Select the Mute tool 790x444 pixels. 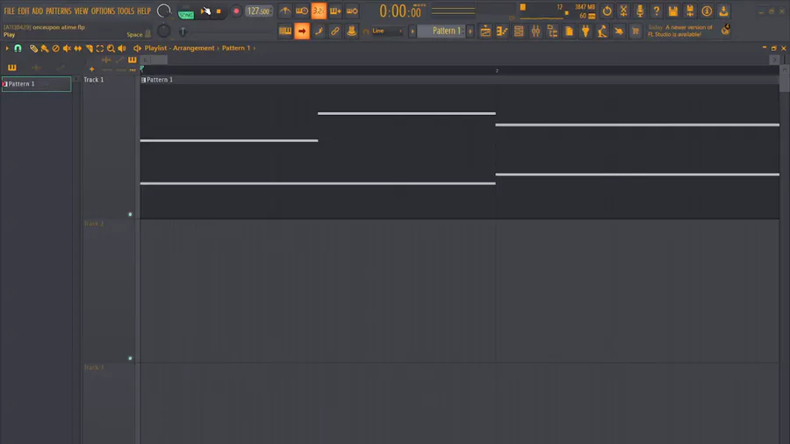click(67, 48)
